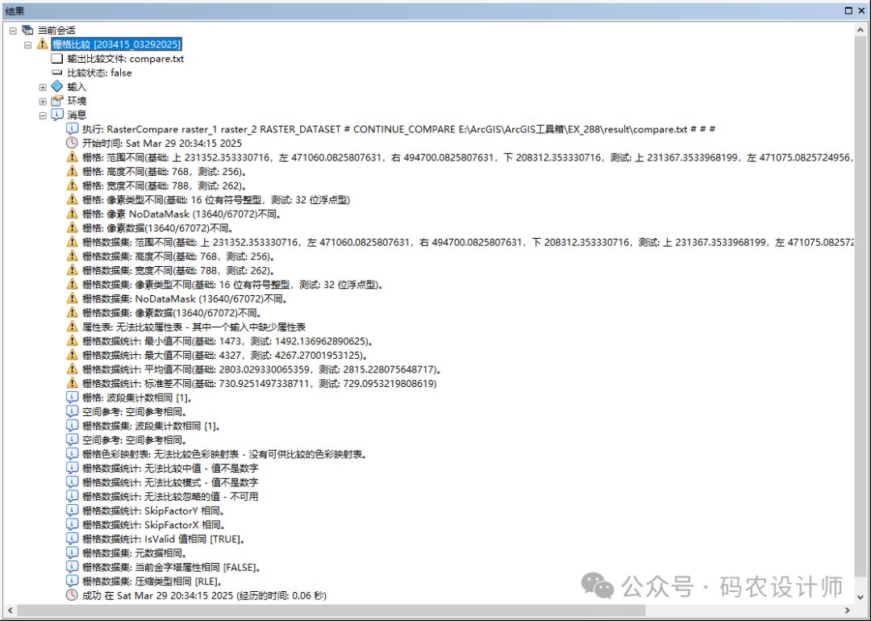Click the warning icon for 属性表 message
This screenshot has height=621, width=871.
(x=73, y=327)
